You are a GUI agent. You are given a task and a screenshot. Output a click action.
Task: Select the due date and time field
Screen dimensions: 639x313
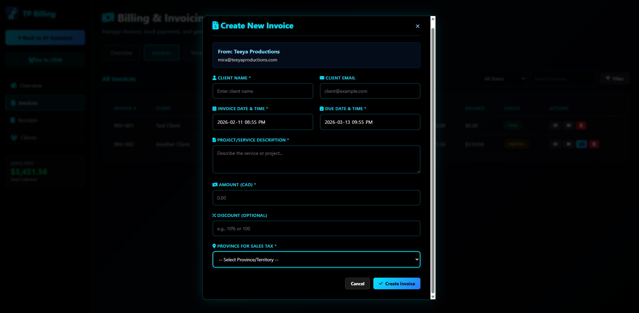[370, 122]
